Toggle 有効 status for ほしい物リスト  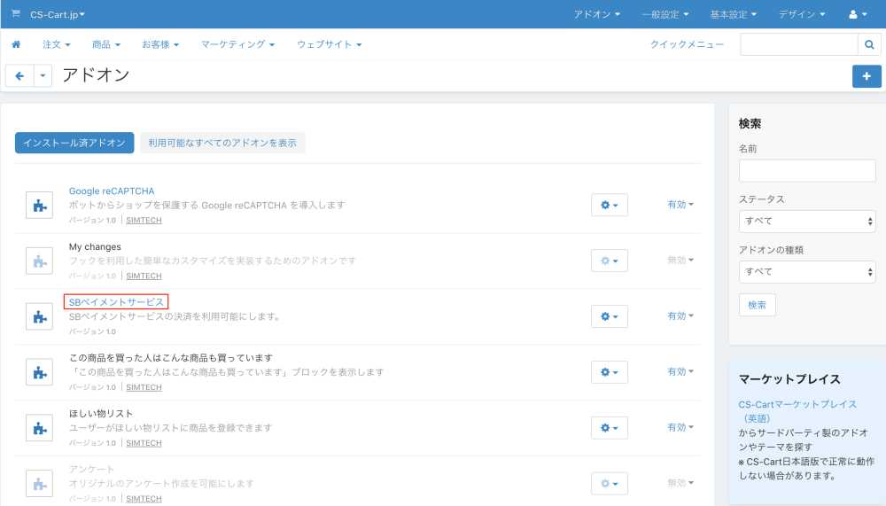tap(680, 427)
